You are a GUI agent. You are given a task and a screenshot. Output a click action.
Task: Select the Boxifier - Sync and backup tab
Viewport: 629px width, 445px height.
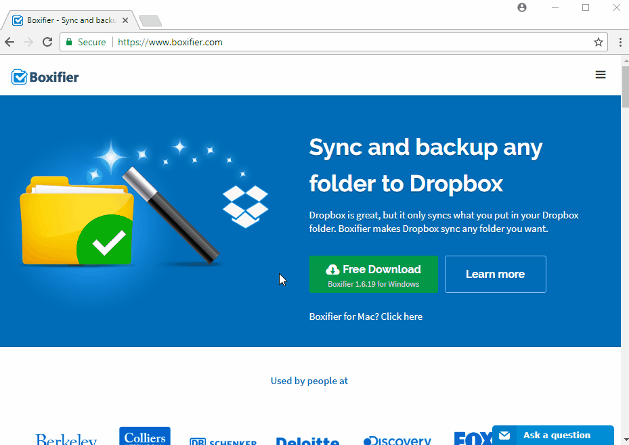click(70, 20)
